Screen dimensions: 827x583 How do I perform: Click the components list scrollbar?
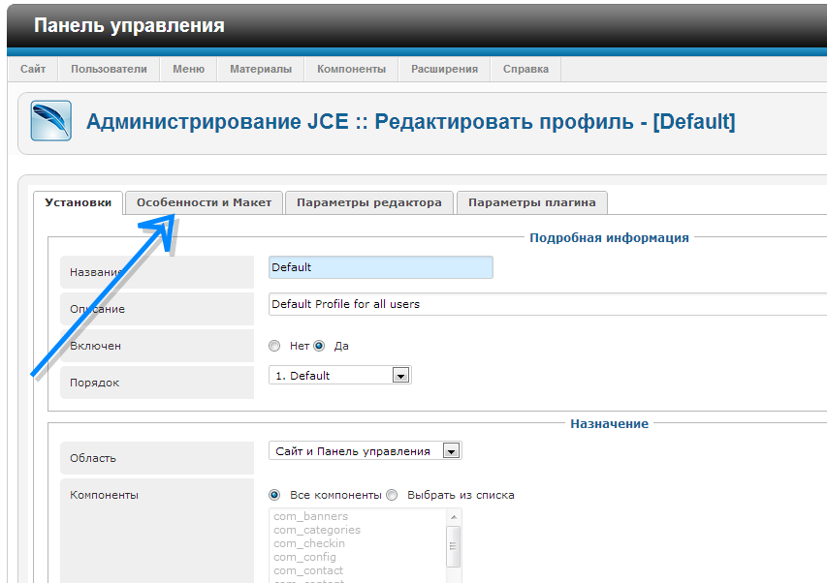[x=453, y=547]
